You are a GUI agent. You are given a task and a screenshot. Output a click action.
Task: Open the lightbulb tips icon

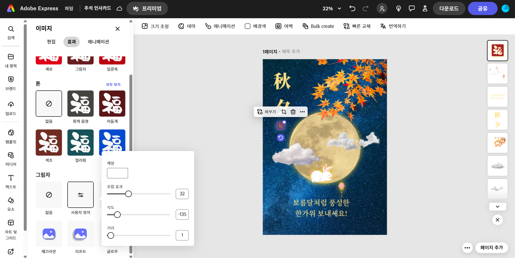[x=399, y=8]
